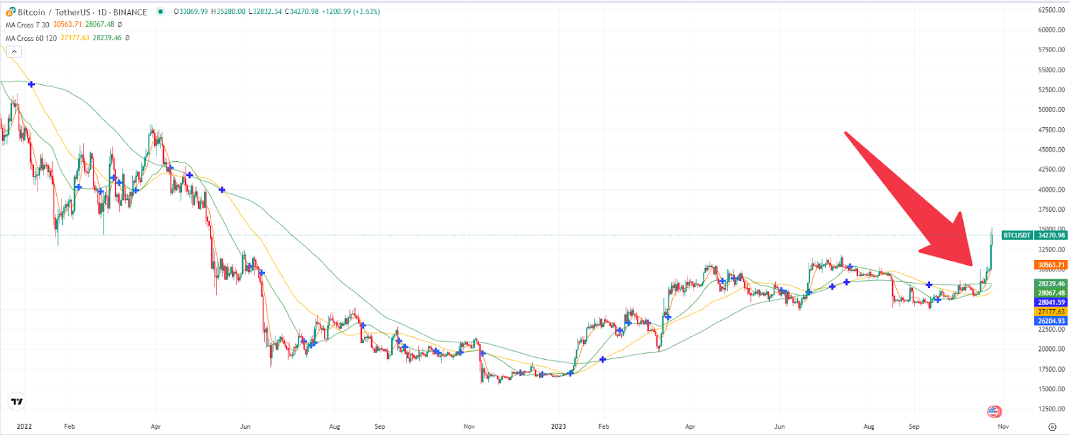The width and height of the screenshot is (1070, 436).
Task: Click the BTCUSDT price label tag
Action: tap(1017, 235)
